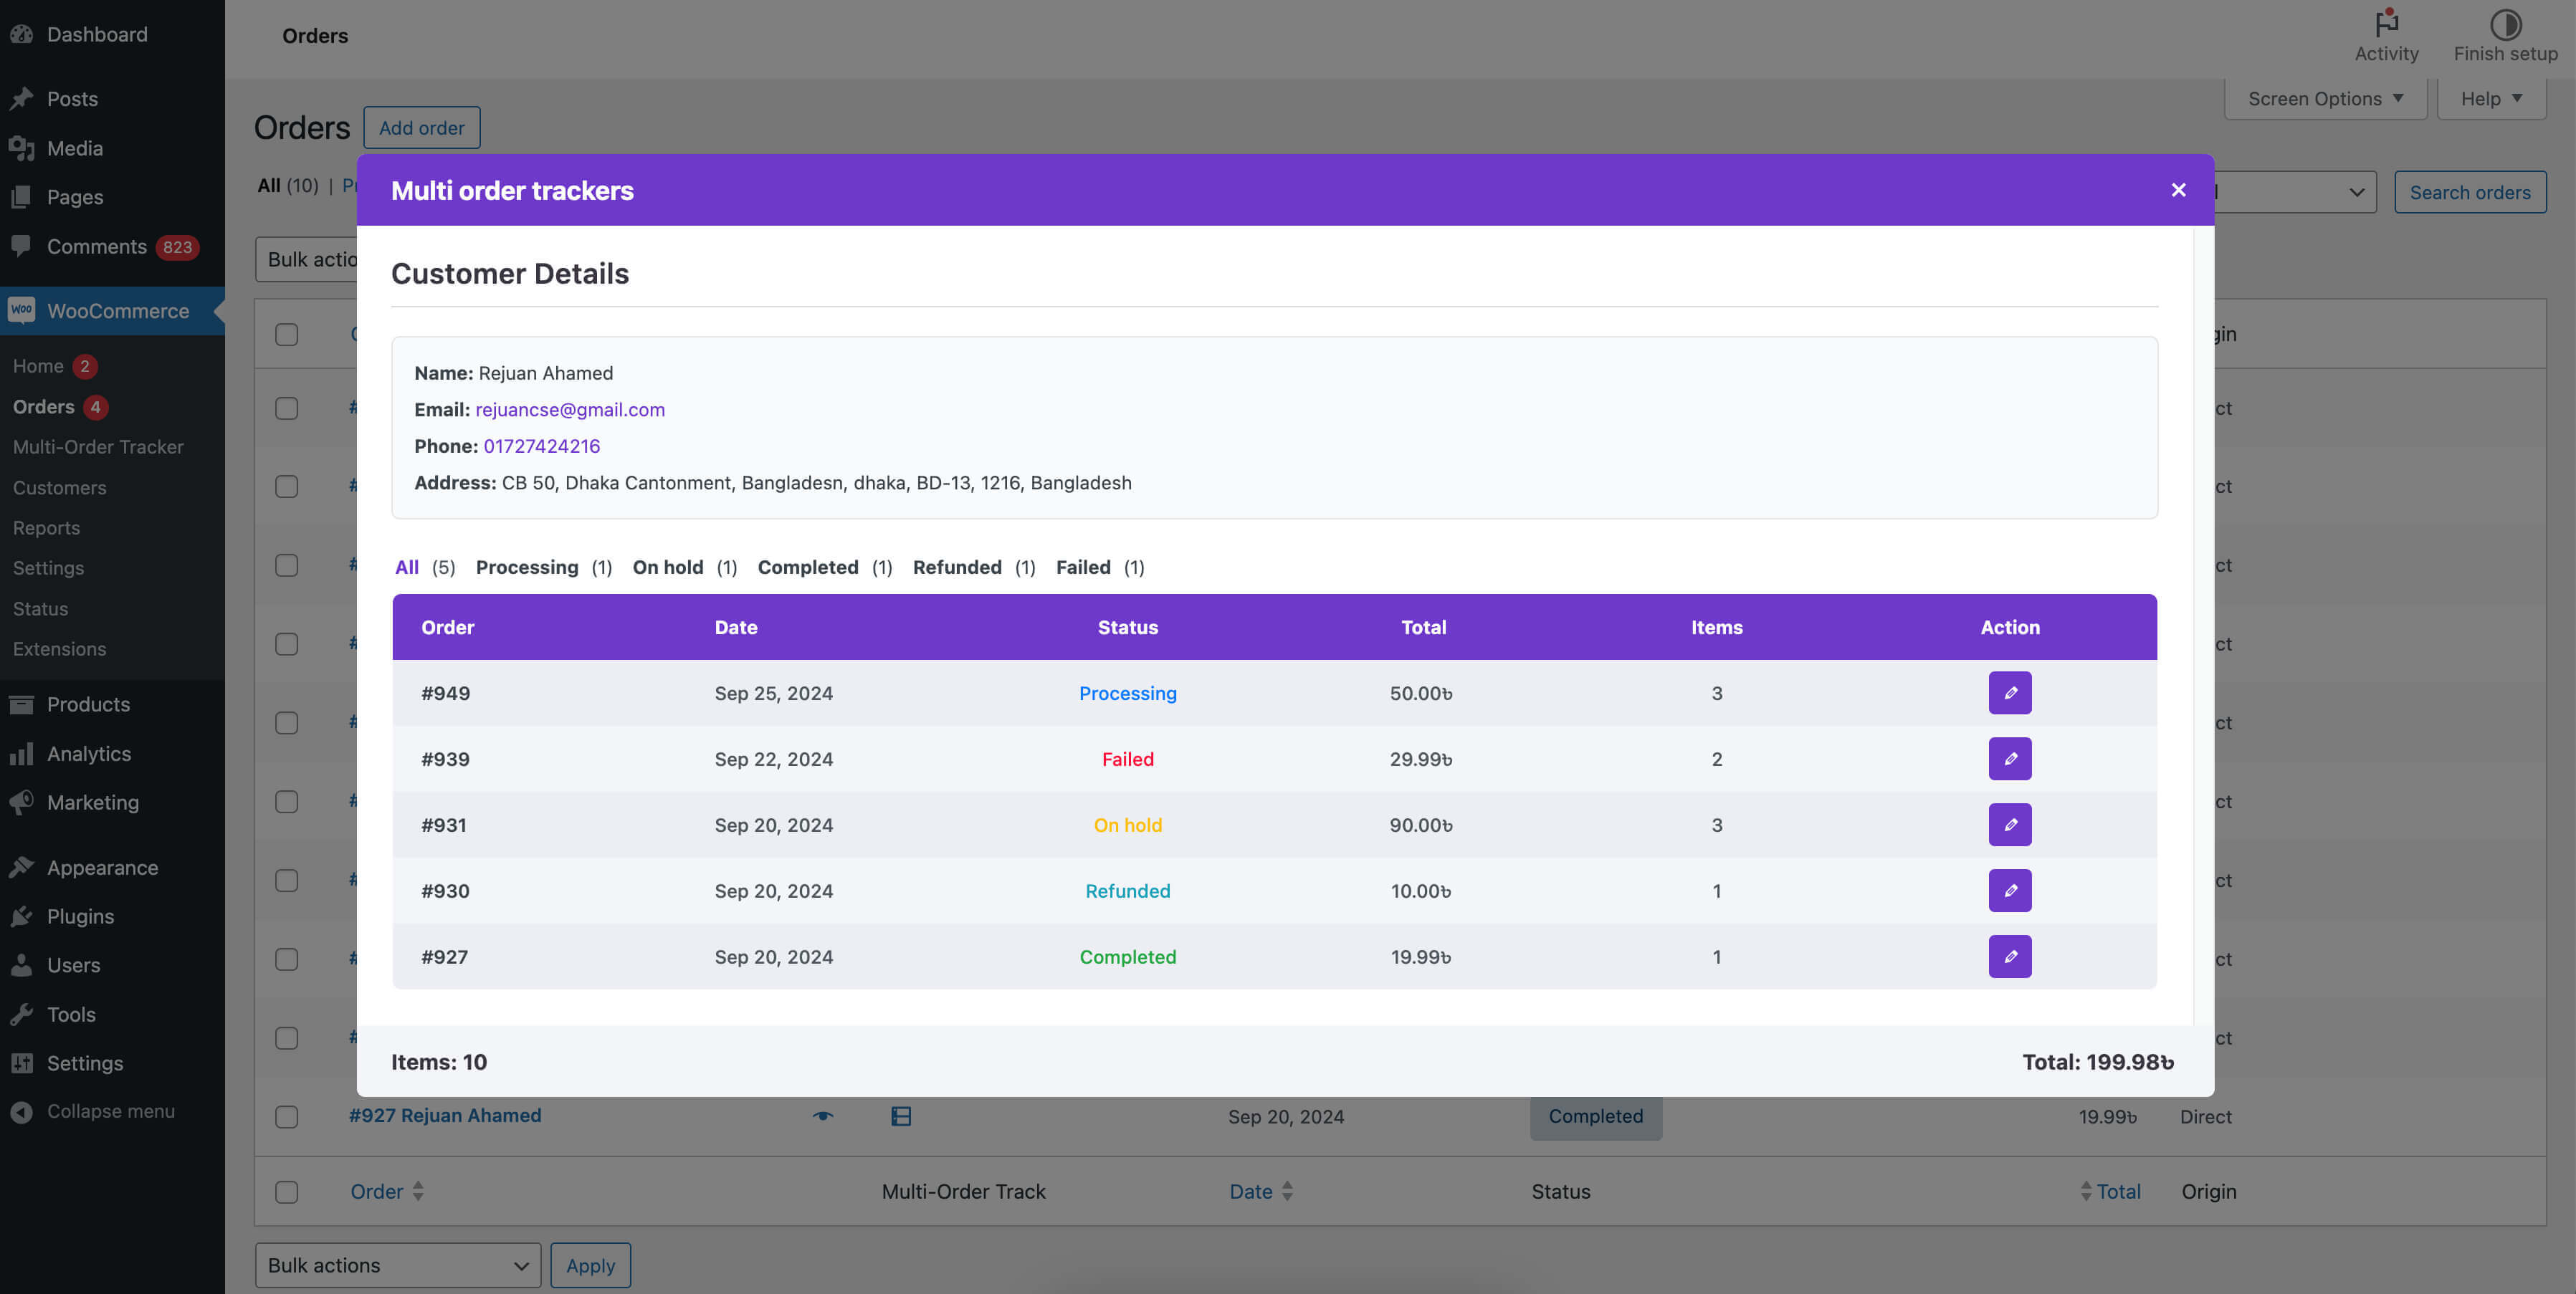2576x1294 pixels.
Task: Open Analytics from the sidebar
Action: [x=89, y=753]
